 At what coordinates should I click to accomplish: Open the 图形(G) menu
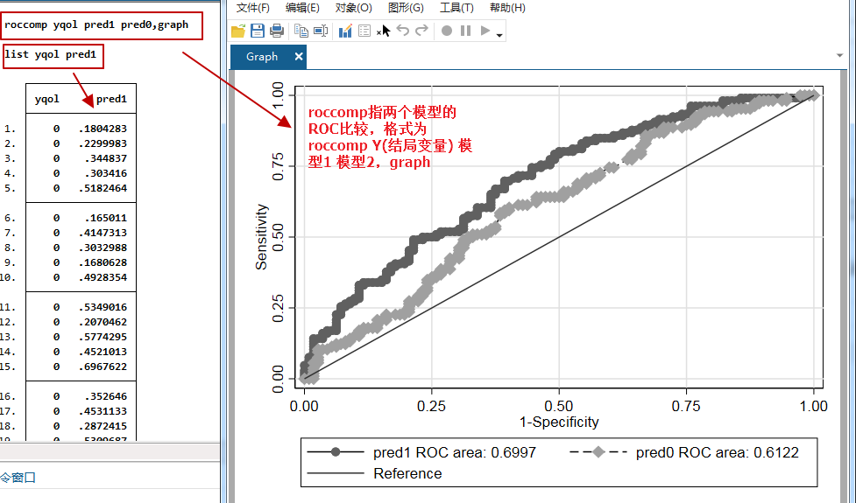click(406, 8)
